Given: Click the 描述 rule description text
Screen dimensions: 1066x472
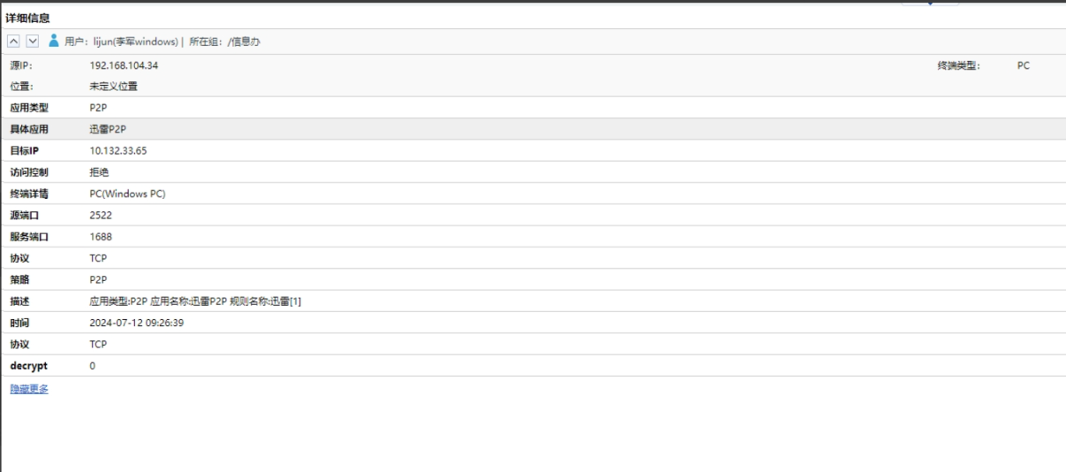Looking at the screenshot, I should [x=195, y=302].
